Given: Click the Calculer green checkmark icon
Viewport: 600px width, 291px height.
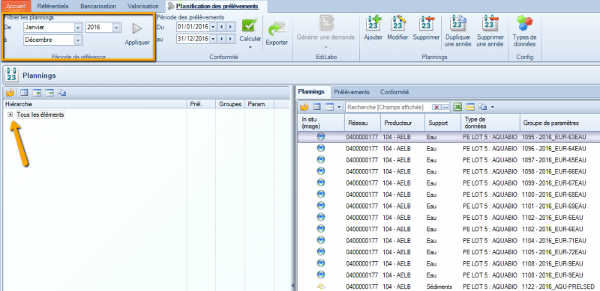Looking at the screenshot, I should point(250,25).
